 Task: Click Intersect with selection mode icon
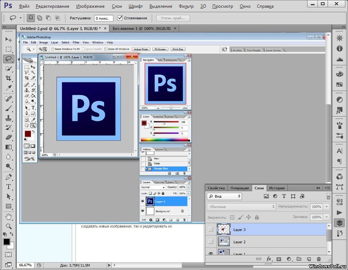click(x=57, y=18)
